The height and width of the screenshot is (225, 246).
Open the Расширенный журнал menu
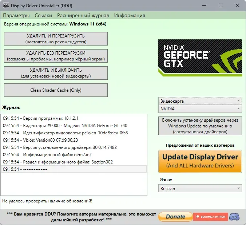83,15
